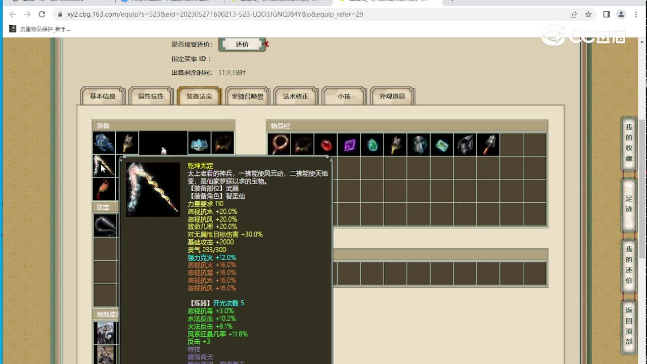647x364 pixels.
Task: Select the dark necklace in the 装备 grid
Action: 222,143
